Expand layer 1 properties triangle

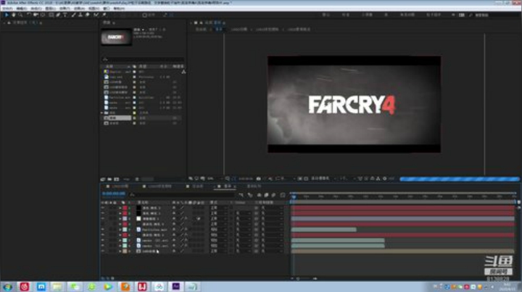120,208
